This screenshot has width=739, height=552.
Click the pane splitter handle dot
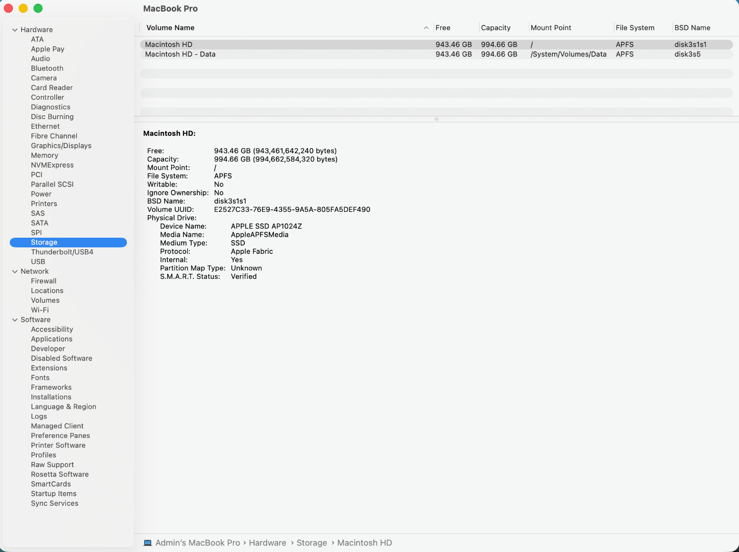coord(436,119)
